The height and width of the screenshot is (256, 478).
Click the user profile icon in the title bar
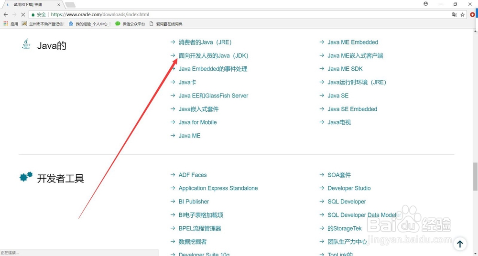coord(425,4)
